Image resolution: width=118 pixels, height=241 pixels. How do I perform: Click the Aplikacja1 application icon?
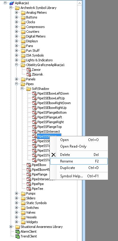(x=12, y=3)
